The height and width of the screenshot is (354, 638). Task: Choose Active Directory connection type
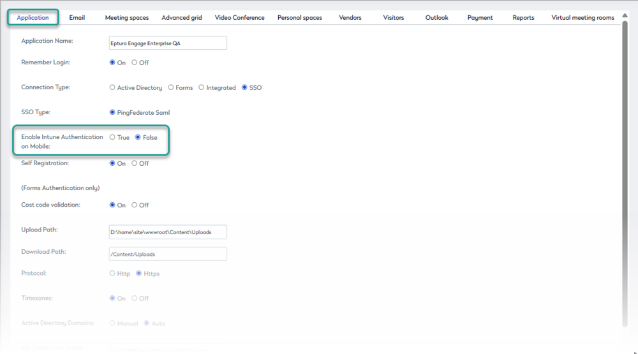[113, 87]
